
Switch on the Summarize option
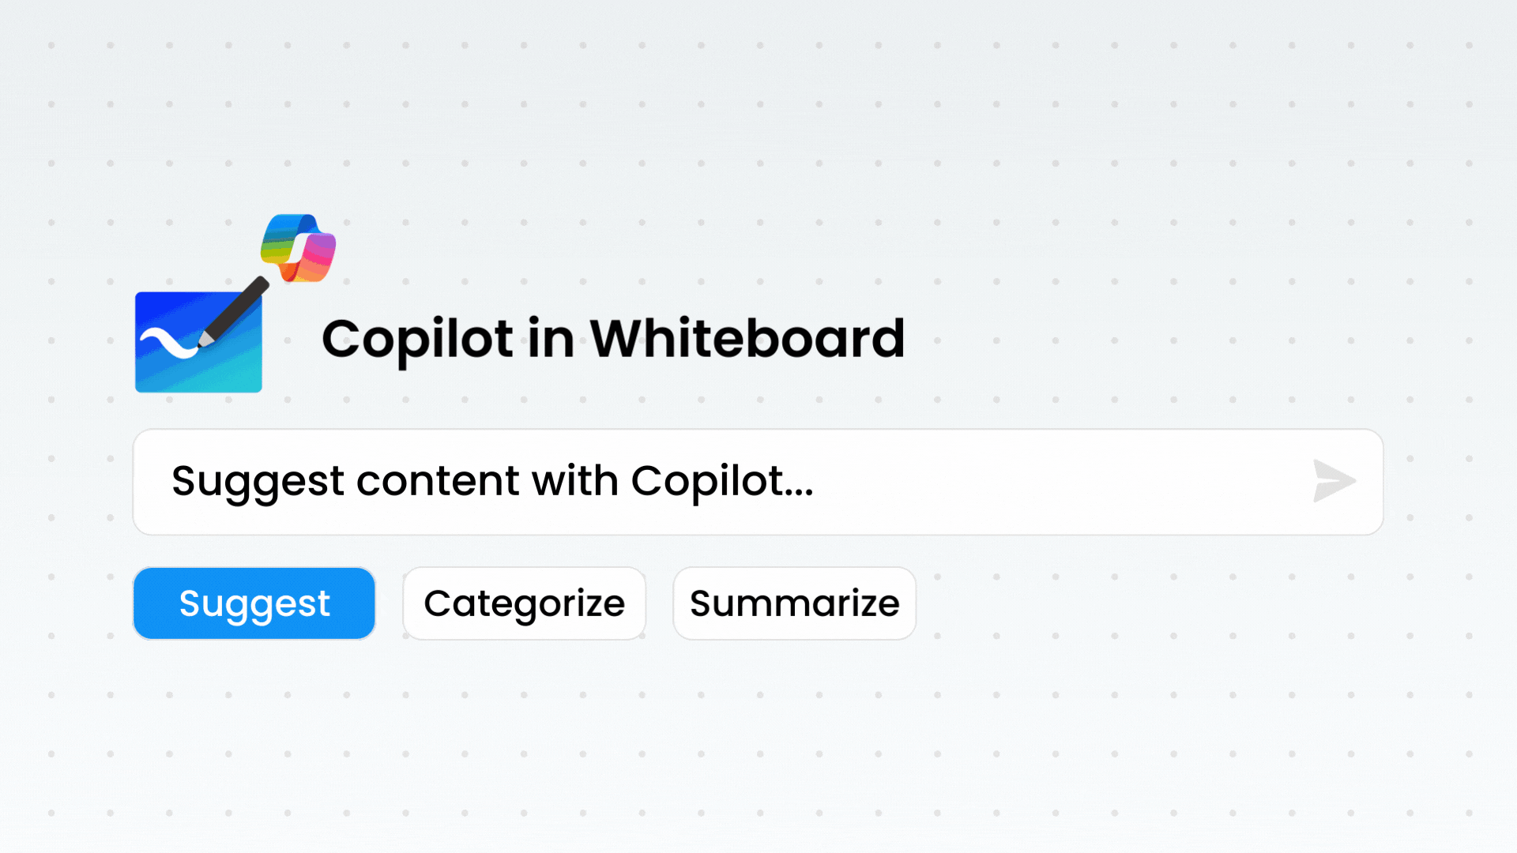794,603
